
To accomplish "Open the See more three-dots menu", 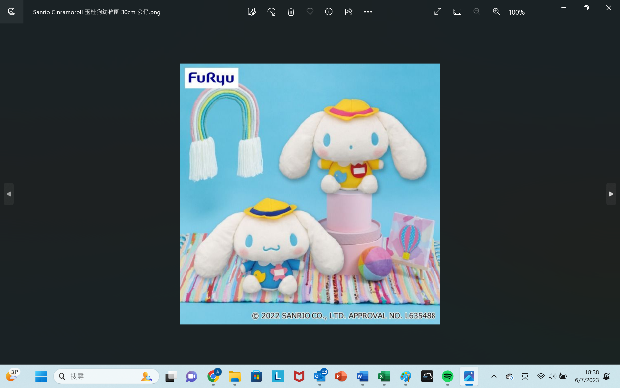I will point(368,12).
